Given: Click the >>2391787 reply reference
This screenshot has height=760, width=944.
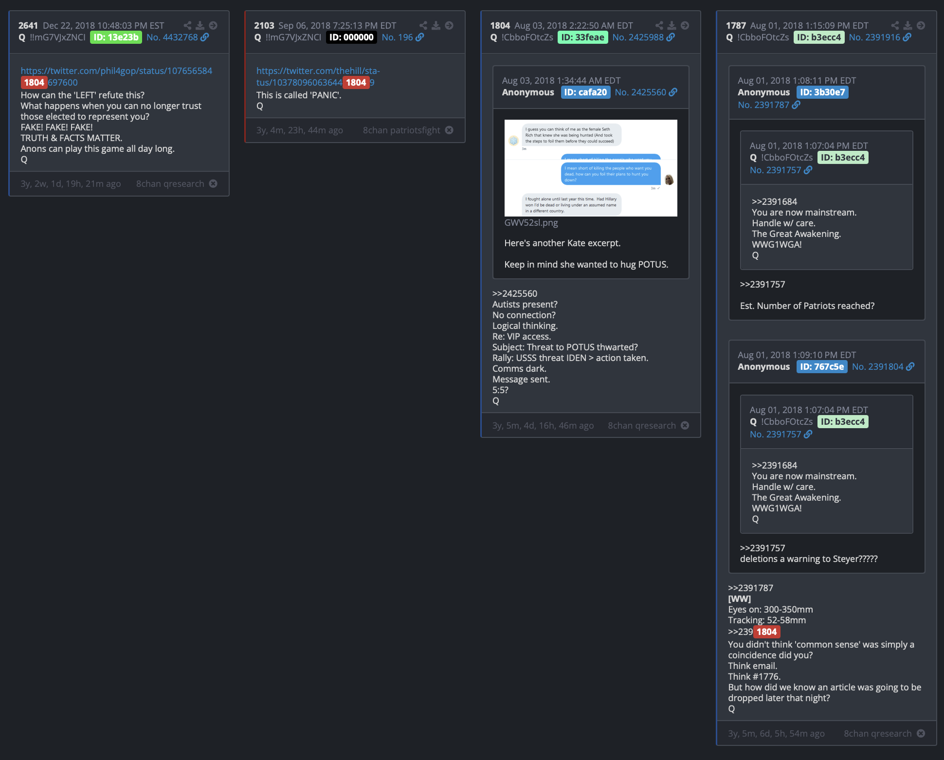Looking at the screenshot, I should (750, 588).
